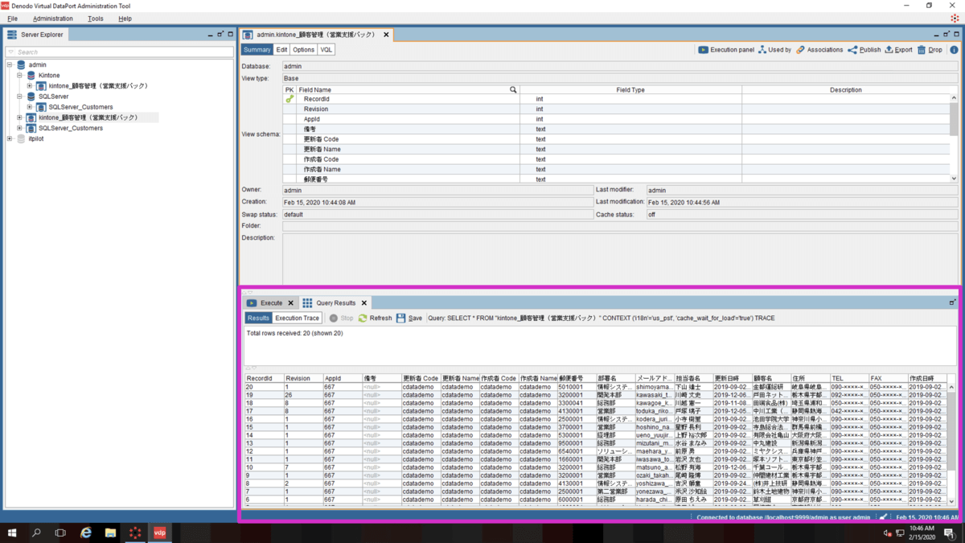The width and height of the screenshot is (965, 543).
Task: Close the Query Results tab
Action: coord(363,303)
